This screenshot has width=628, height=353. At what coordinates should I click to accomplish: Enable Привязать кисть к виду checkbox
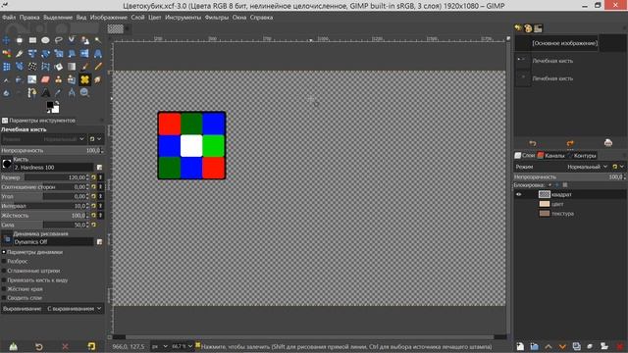pyautogui.click(x=4, y=280)
